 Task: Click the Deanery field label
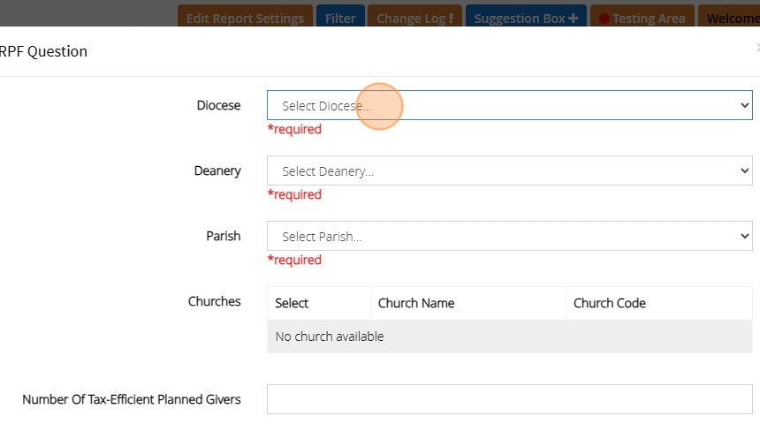[217, 170]
